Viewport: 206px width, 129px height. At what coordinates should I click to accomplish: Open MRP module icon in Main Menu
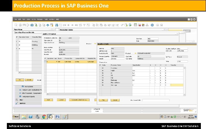coord(17,100)
